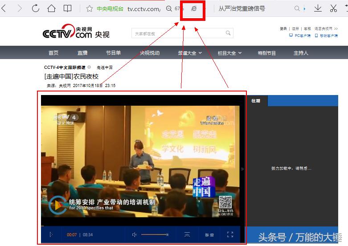This screenshot has height=246, width=348.
Task: Collapse the side panel with the » arrow
Action: (242, 169)
